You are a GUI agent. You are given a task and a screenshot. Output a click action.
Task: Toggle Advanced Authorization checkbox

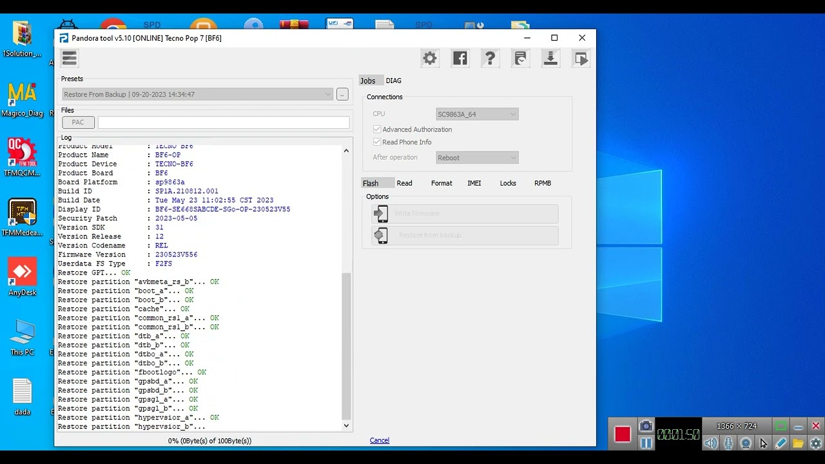click(x=377, y=130)
